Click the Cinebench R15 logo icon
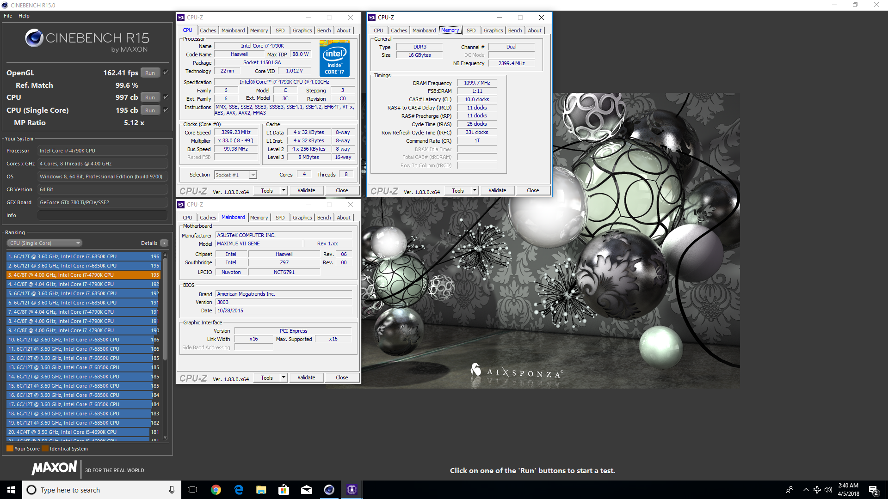The height and width of the screenshot is (499, 888). coord(34,38)
